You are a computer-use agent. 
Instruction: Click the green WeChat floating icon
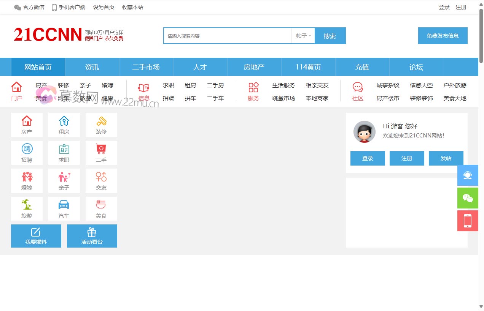point(468,198)
